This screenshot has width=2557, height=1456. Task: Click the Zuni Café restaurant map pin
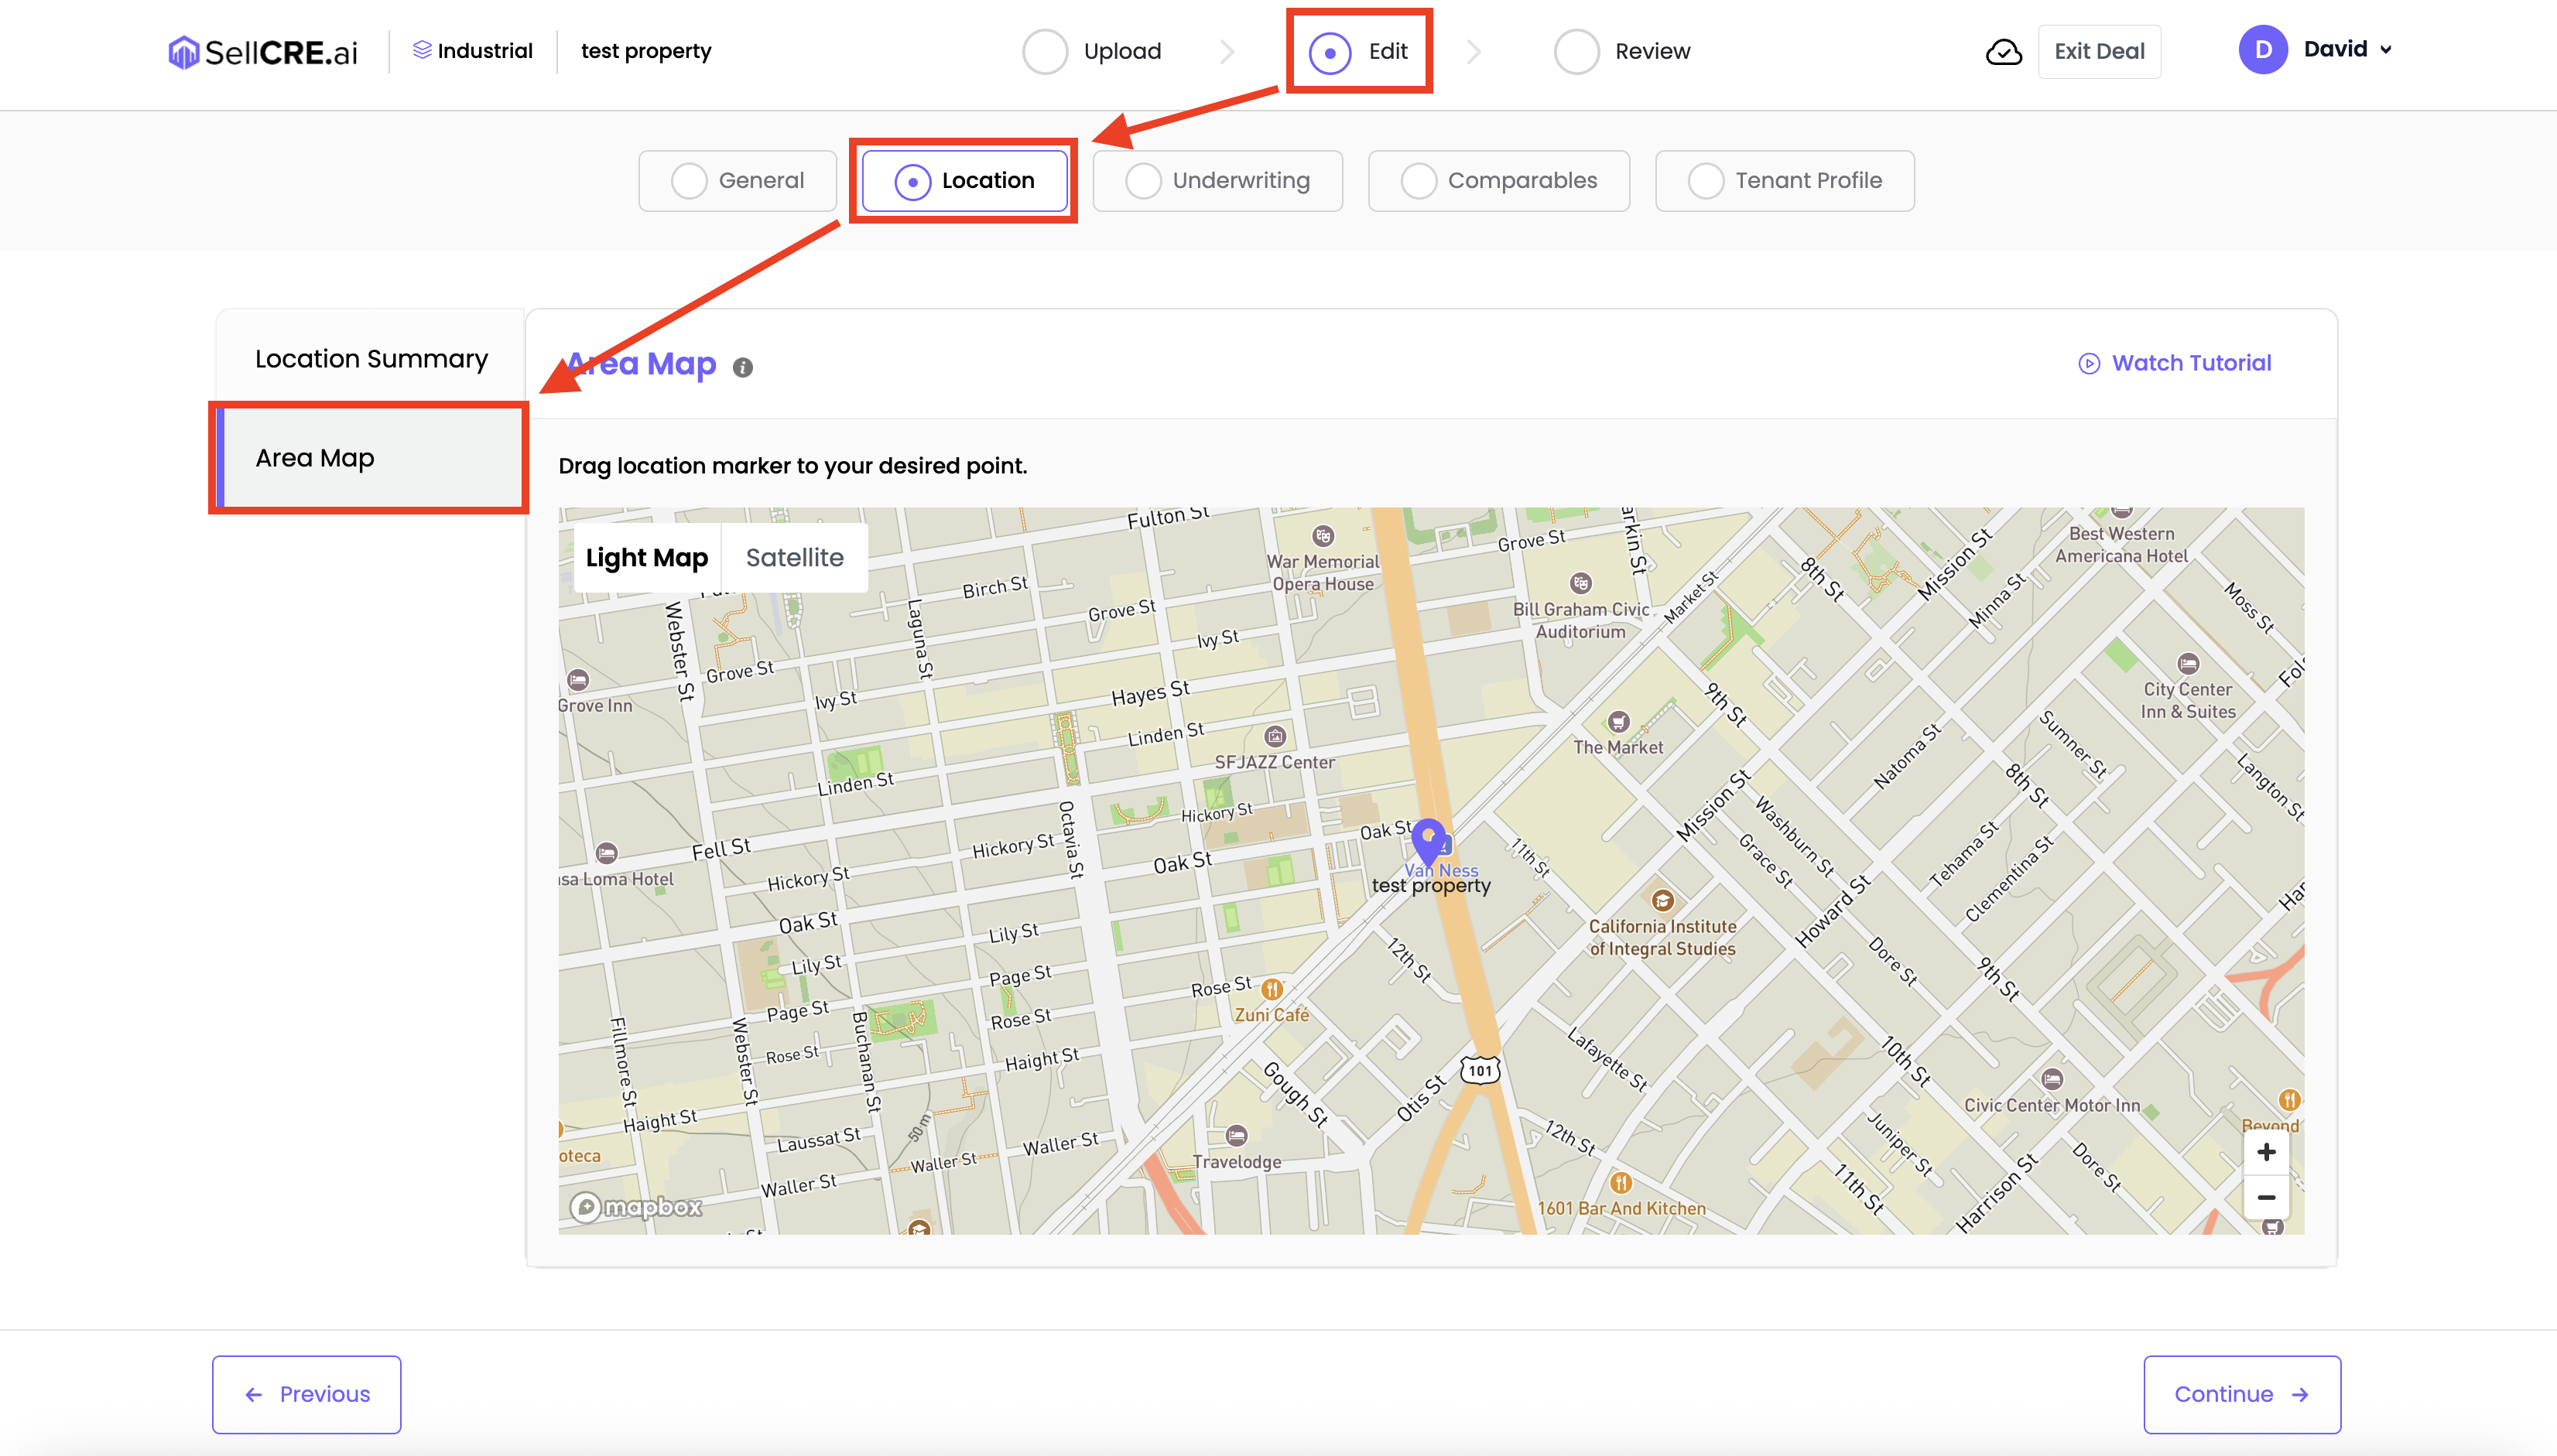click(x=1271, y=989)
